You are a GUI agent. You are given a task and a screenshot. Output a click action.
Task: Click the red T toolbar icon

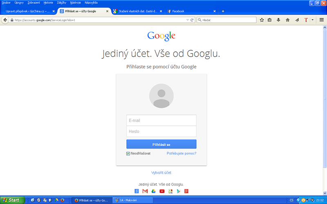pos(306,20)
